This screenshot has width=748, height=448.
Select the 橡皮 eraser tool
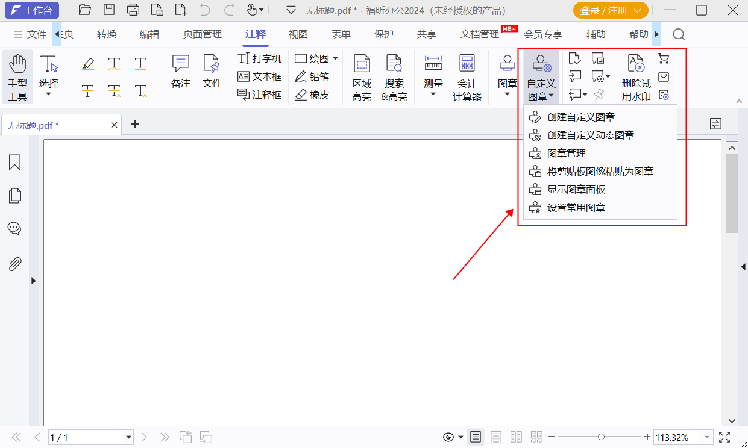pyautogui.click(x=312, y=95)
